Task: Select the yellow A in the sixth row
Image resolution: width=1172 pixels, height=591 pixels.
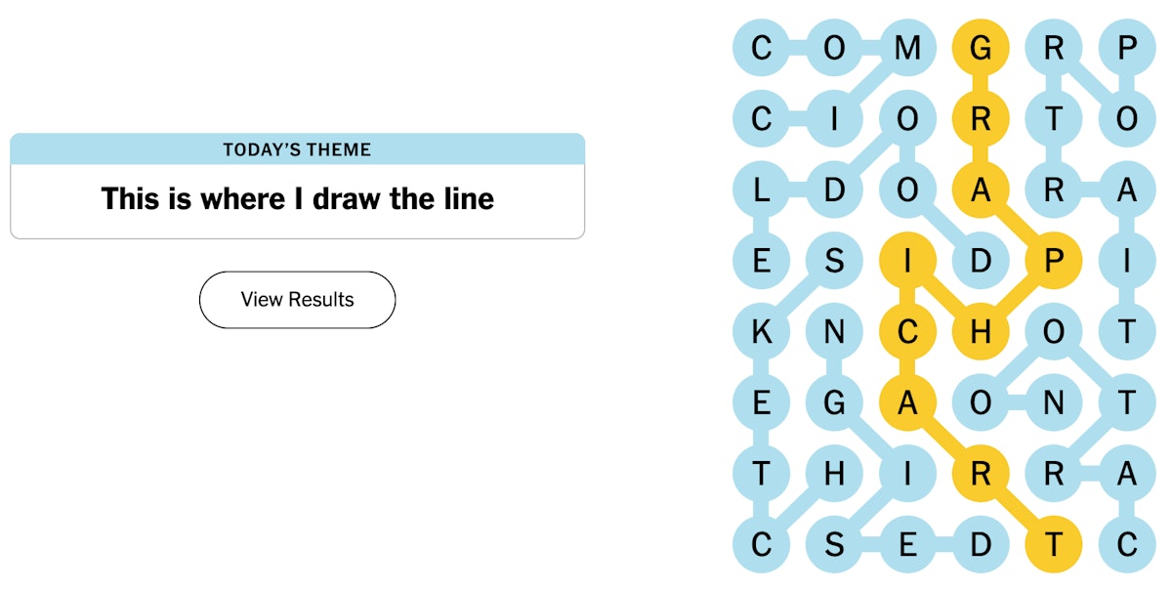Action: tap(908, 402)
